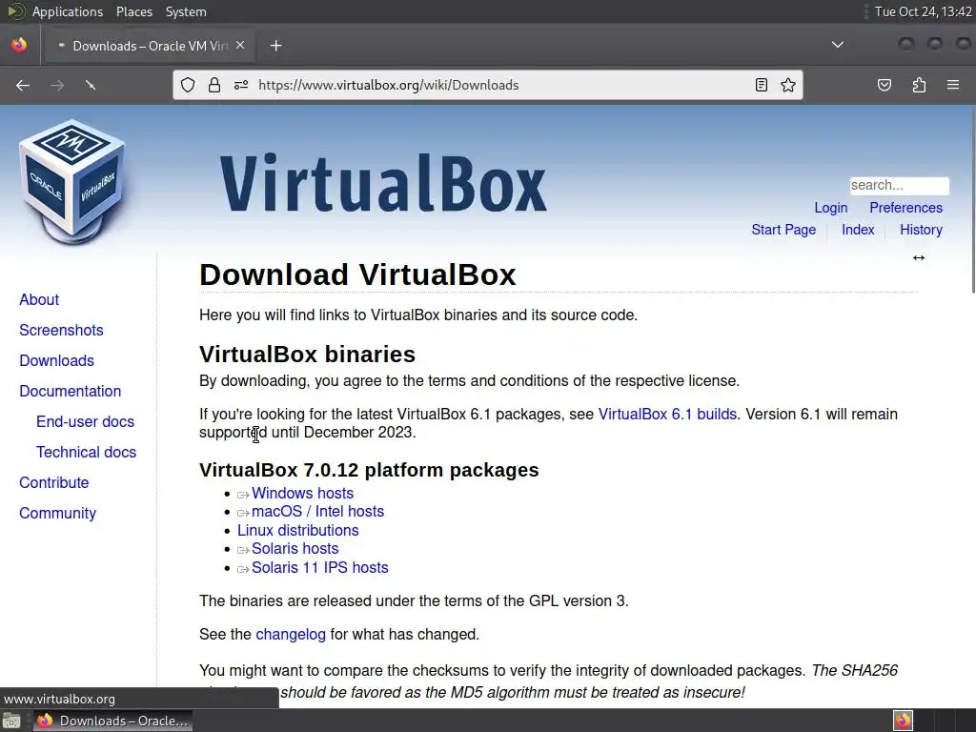
Task: Open the System menu
Action: click(186, 11)
